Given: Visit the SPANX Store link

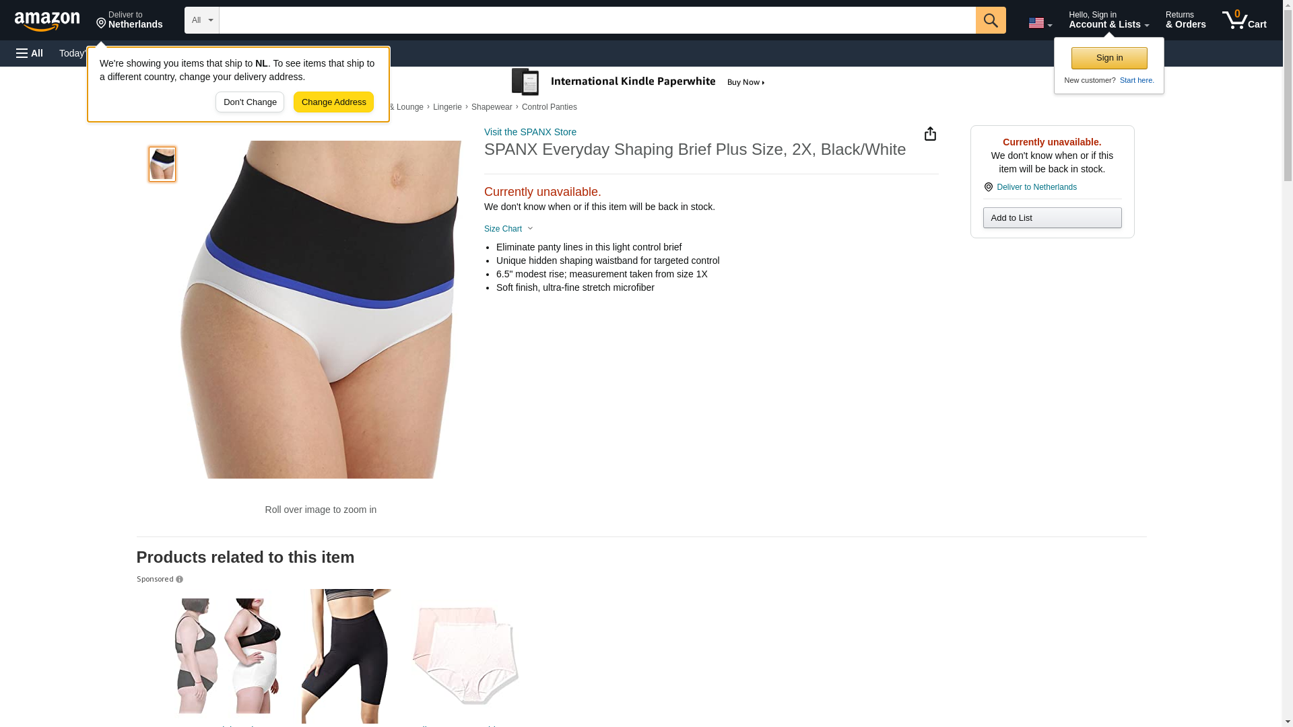Looking at the screenshot, I should pyautogui.click(x=530, y=132).
